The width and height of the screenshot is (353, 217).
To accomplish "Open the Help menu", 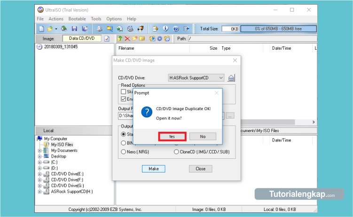I will pos(132,19).
